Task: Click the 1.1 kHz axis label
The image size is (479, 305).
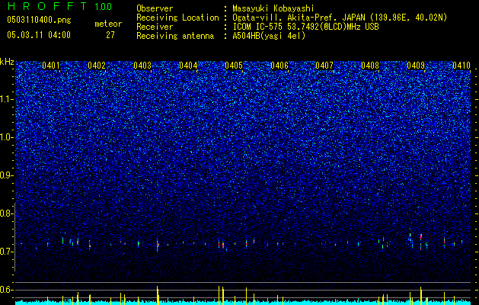Action: 6,99
